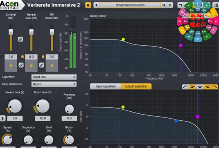Click the Spread knob
Image resolution: width=219 pixels, height=148 pixels.
(x=8, y=140)
